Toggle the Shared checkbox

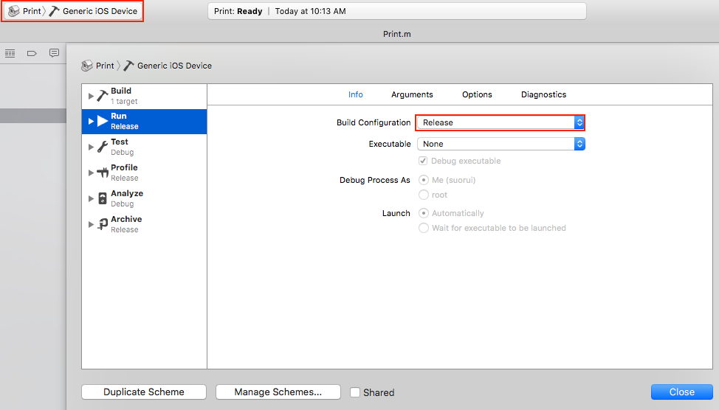[355, 392]
